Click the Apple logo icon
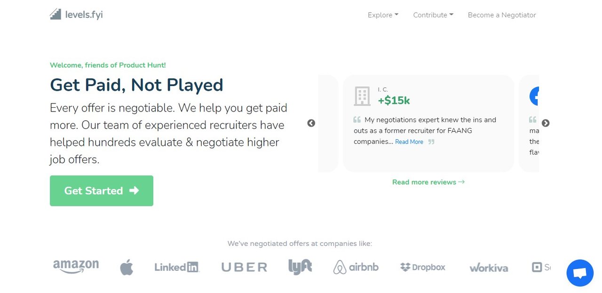 tap(127, 267)
